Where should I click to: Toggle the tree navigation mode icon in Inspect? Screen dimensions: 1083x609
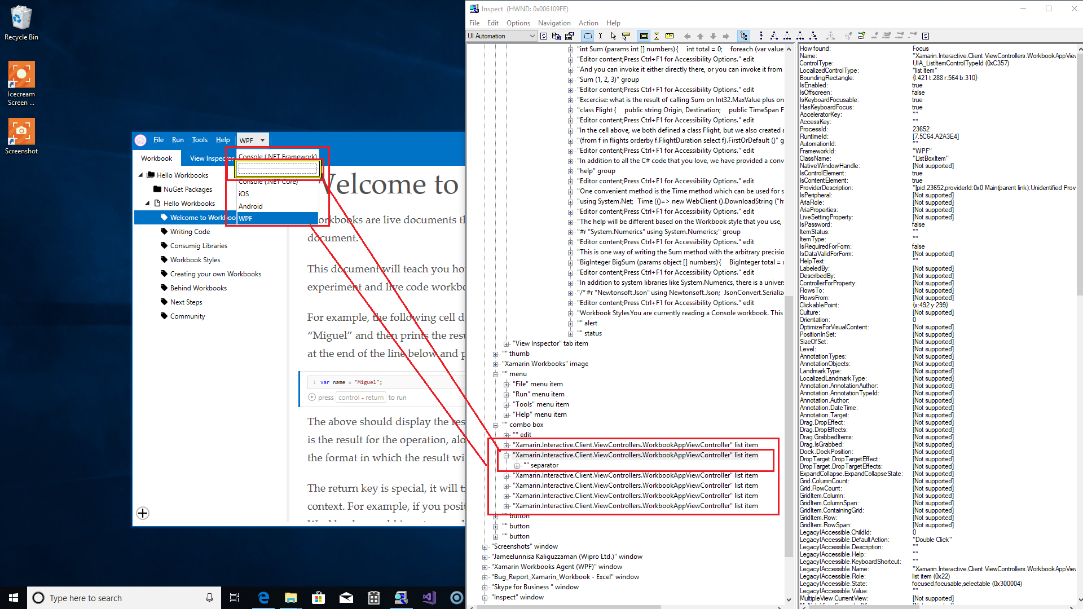[743, 36]
